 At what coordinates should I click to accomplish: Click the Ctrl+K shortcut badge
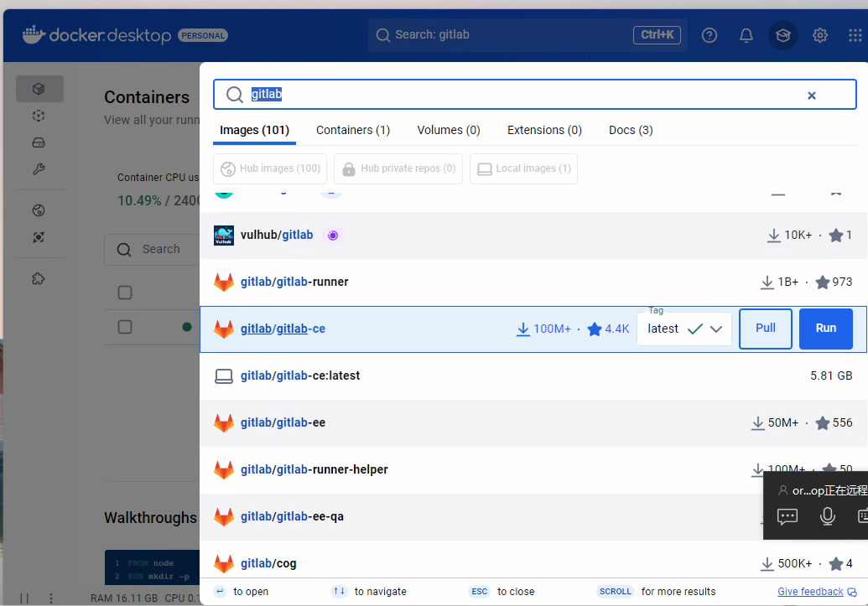(657, 35)
